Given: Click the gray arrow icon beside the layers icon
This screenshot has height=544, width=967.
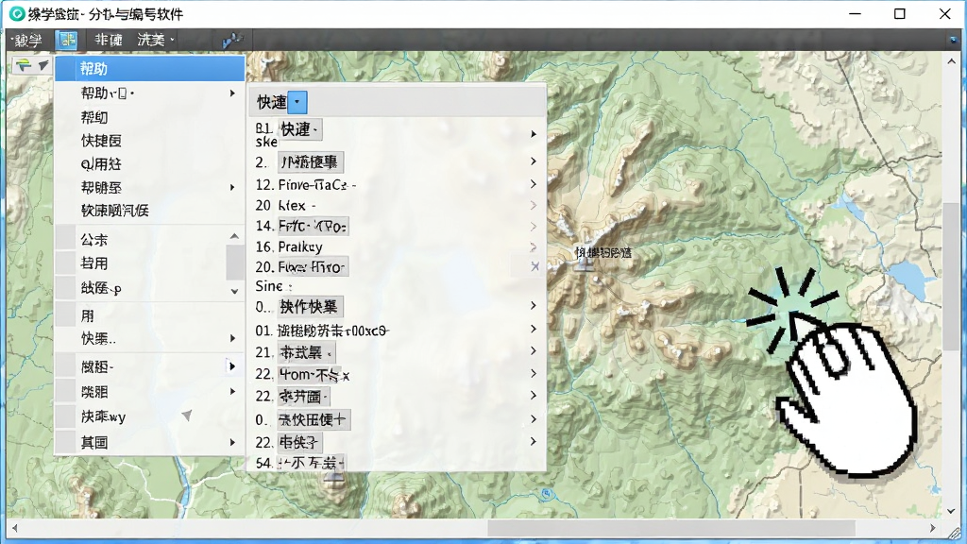Looking at the screenshot, I should pos(43,65).
